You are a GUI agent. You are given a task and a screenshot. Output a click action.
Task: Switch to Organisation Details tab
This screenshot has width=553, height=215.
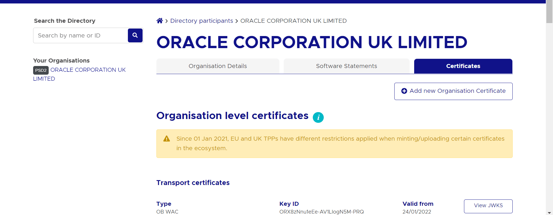pyautogui.click(x=218, y=66)
